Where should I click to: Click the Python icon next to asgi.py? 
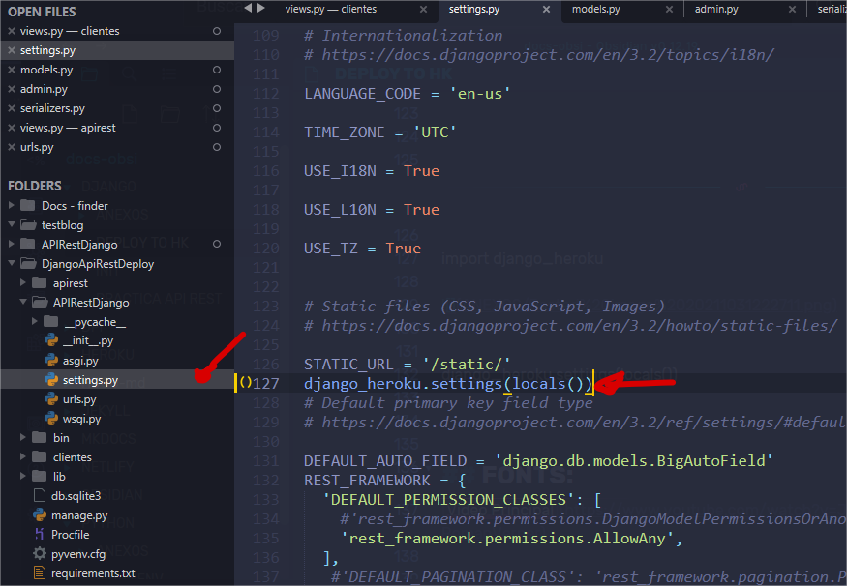51,361
